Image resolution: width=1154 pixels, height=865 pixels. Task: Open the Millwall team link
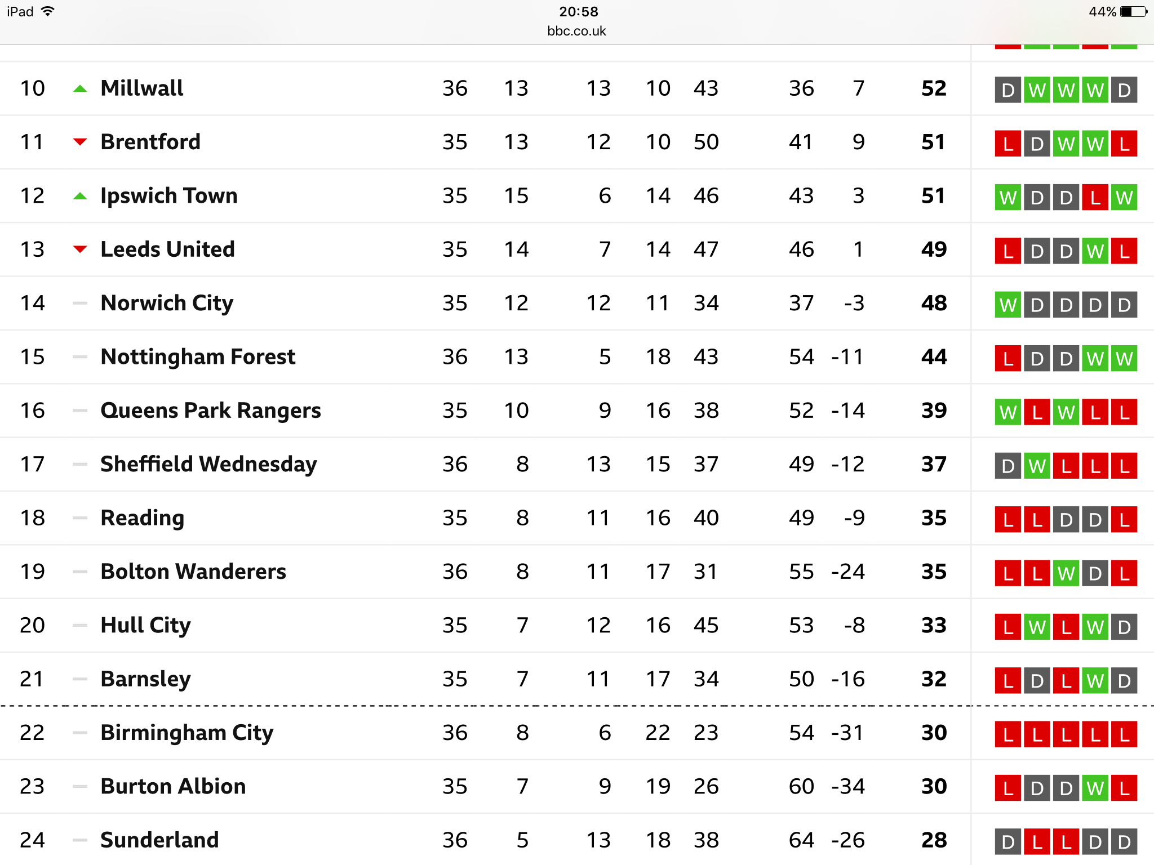pos(142,88)
